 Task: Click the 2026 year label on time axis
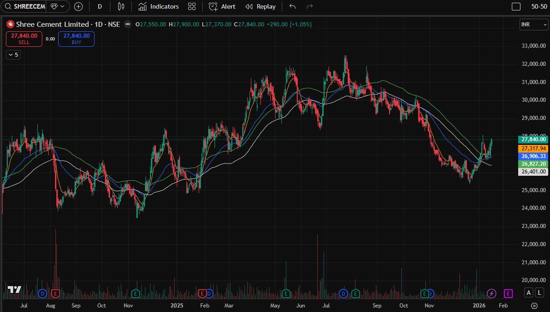point(479,306)
